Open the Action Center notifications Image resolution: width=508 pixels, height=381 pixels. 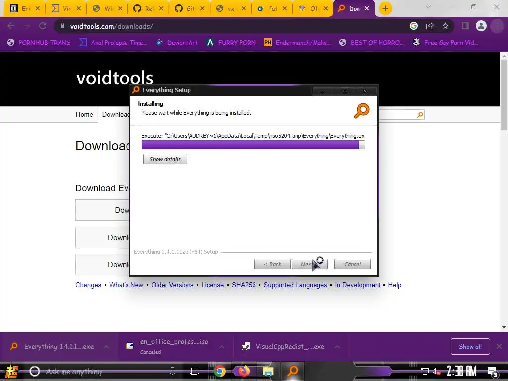tap(493, 372)
